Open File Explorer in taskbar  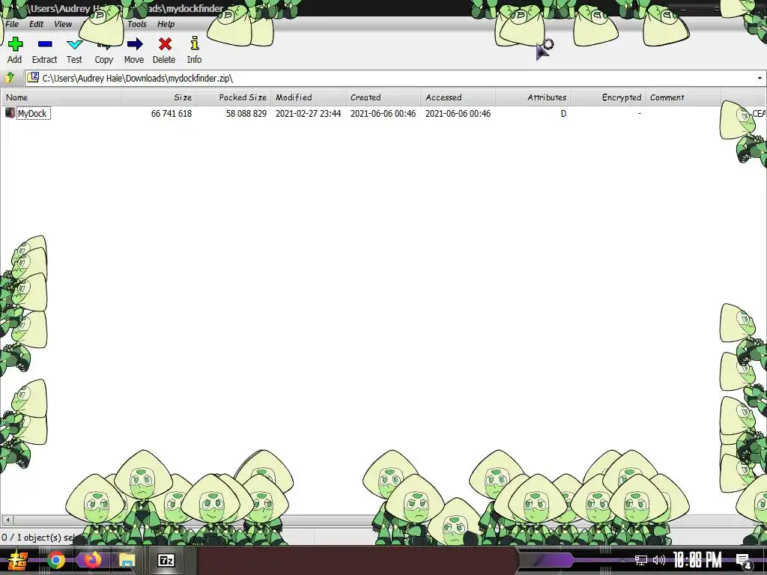(127, 560)
